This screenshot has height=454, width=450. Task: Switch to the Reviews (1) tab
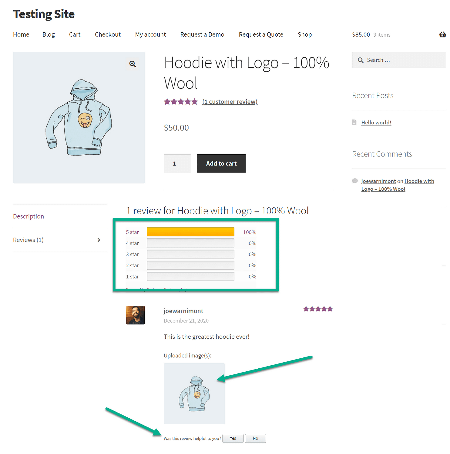[x=28, y=240]
